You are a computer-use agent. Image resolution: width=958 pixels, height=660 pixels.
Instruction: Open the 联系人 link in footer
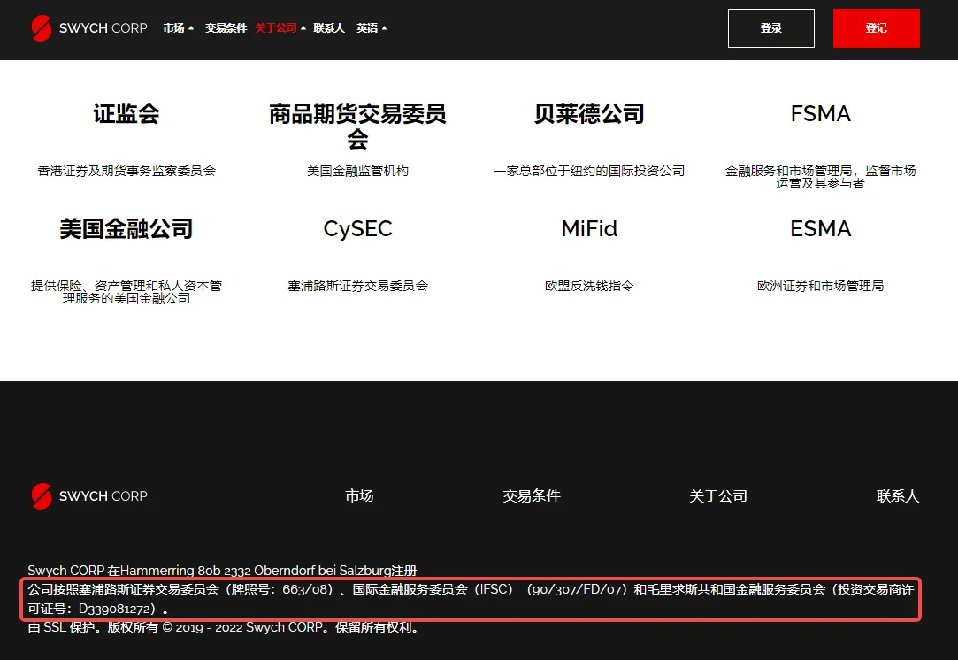[x=898, y=495]
